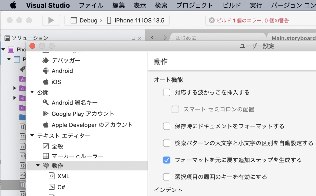Select Android 署名キー

click(x=75, y=103)
